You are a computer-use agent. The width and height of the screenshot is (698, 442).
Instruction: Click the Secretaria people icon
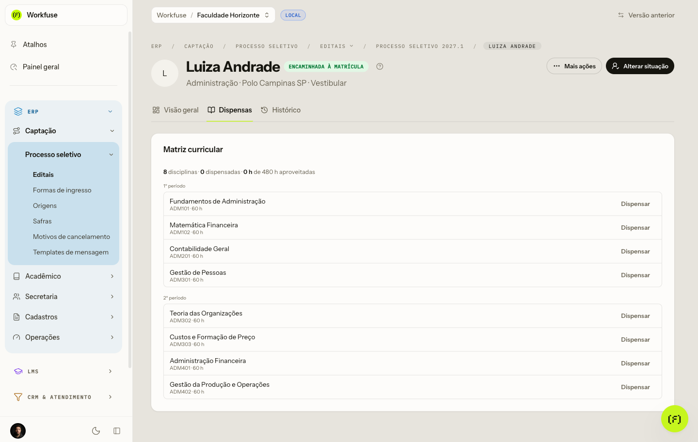pyautogui.click(x=16, y=297)
